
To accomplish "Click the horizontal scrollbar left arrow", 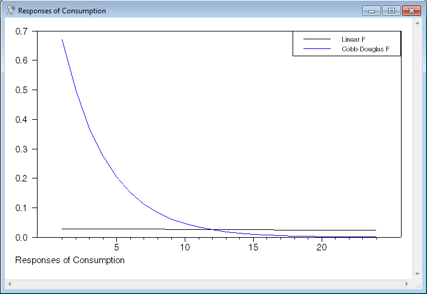I will pyautogui.click(x=10, y=283).
